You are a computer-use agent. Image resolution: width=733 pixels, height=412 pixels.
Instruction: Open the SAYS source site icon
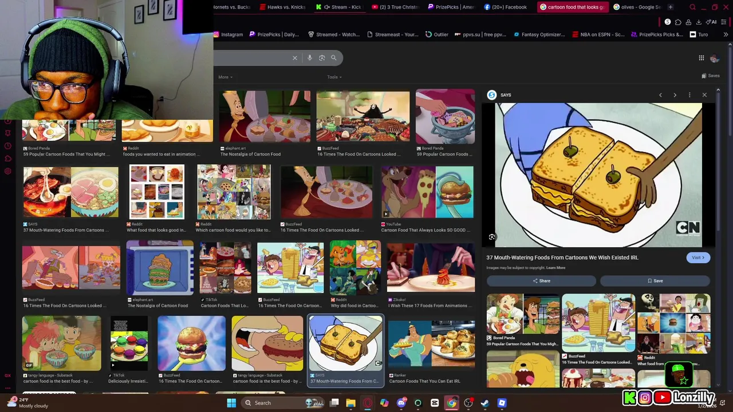pos(492,95)
